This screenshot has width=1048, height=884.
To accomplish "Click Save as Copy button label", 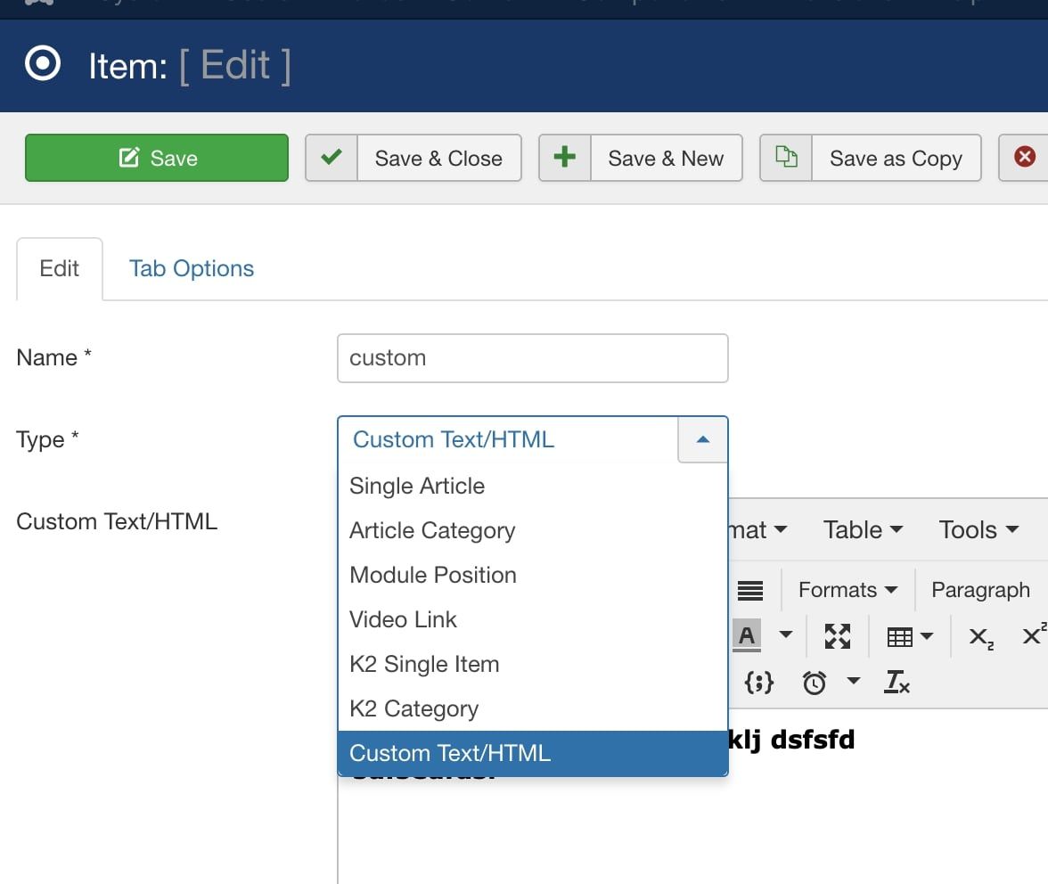I will point(896,159).
